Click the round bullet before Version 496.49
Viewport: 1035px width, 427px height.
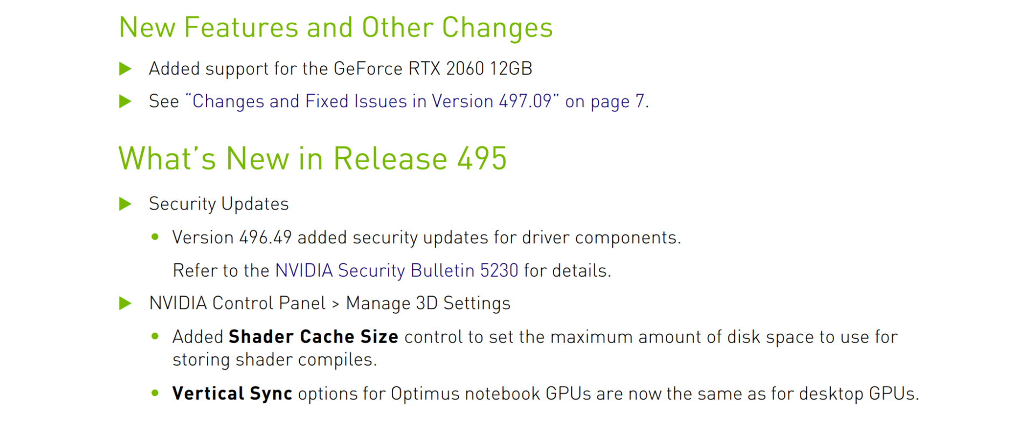coord(155,237)
